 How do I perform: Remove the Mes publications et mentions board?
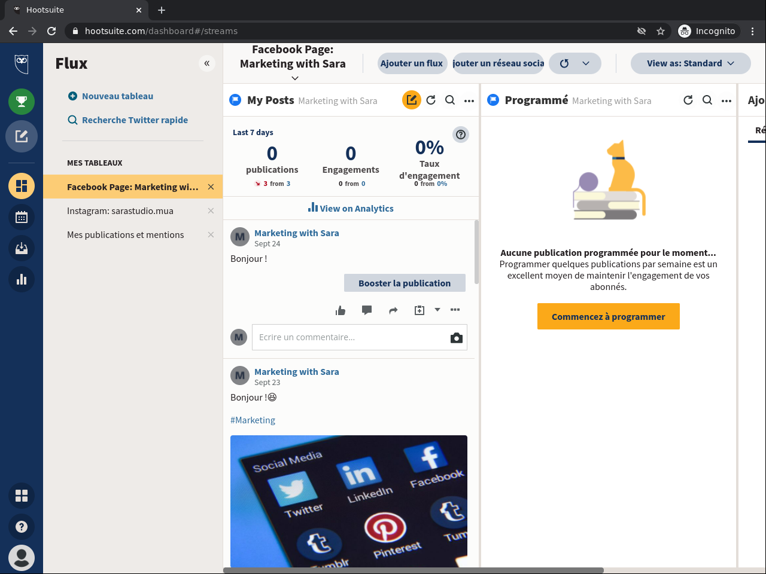(x=211, y=235)
